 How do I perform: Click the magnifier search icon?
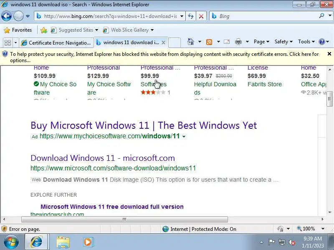(x=321, y=16)
